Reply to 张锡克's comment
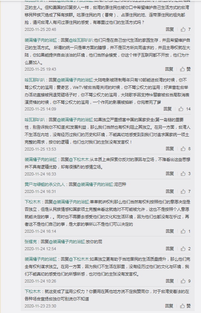The width and height of the screenshot is (201, 313). pyautogui.click(x=170, y=249)
